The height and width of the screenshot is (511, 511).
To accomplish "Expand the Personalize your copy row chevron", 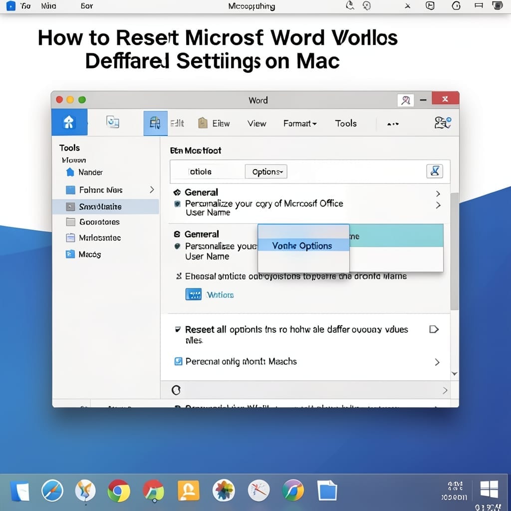I will tap(438, 205).
